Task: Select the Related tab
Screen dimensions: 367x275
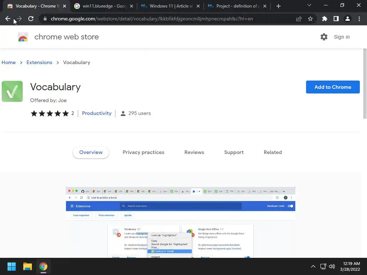Action: (x=273, y=152)
